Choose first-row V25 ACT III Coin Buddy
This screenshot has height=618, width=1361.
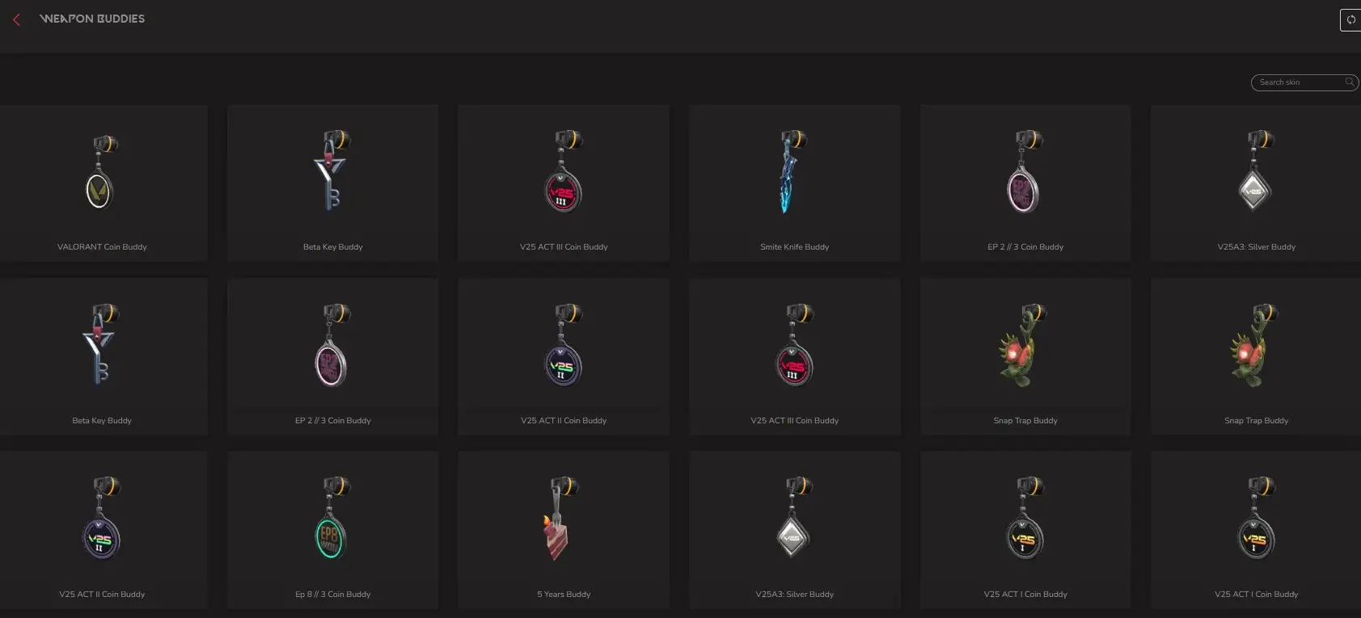click(564, 183)
